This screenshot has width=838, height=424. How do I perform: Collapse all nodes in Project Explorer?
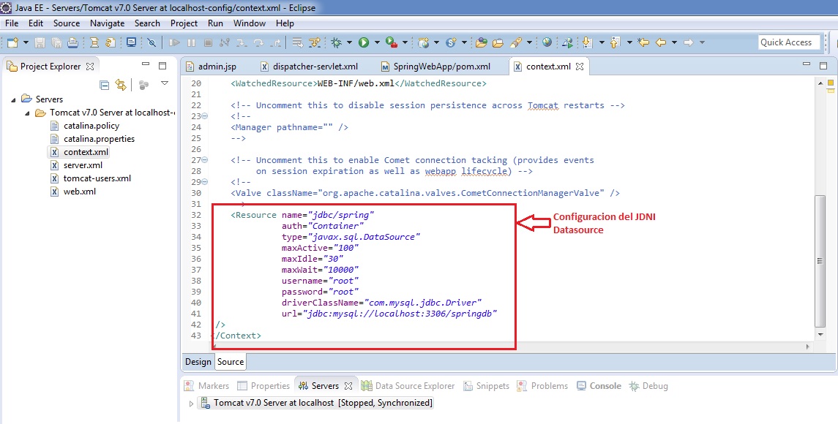105,86
